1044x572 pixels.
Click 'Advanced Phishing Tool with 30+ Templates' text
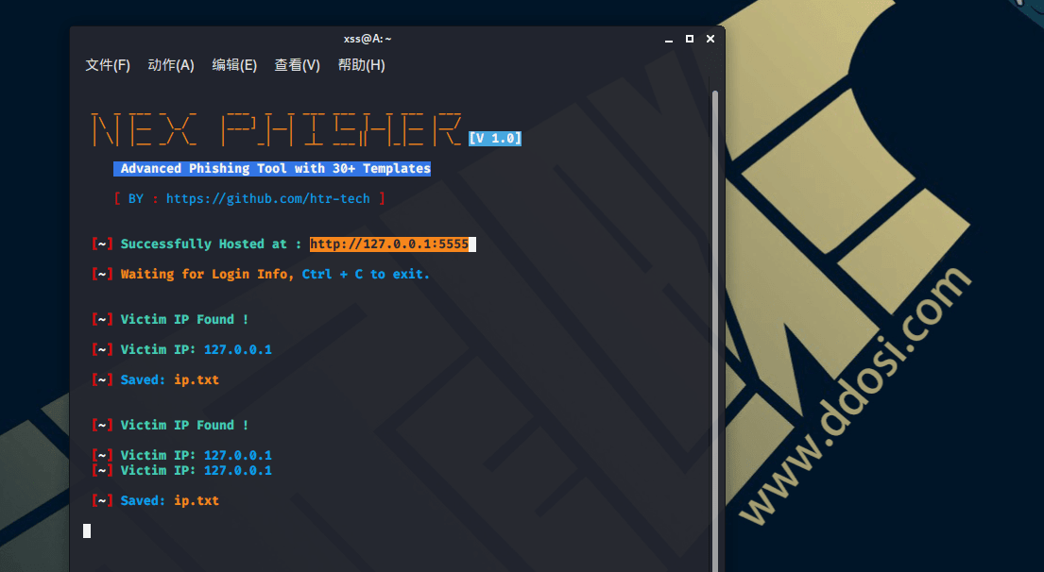point(272,169)
